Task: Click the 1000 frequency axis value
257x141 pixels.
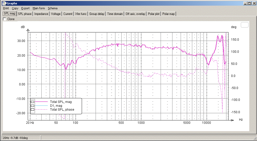Action: (x=141, y=123)
